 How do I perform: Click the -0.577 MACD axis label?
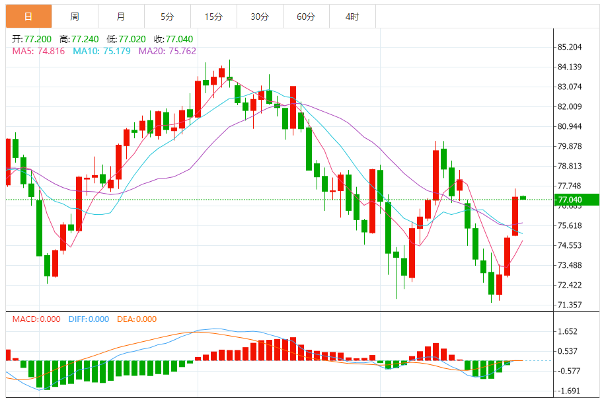click(568, 371)
